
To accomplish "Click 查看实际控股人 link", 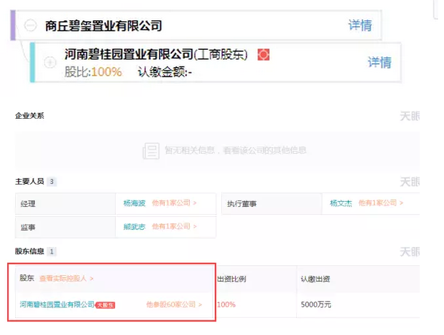I will pos(66,279).
